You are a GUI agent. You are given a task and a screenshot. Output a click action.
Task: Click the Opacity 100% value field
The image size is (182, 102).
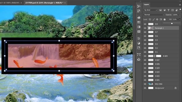(175, 15)
